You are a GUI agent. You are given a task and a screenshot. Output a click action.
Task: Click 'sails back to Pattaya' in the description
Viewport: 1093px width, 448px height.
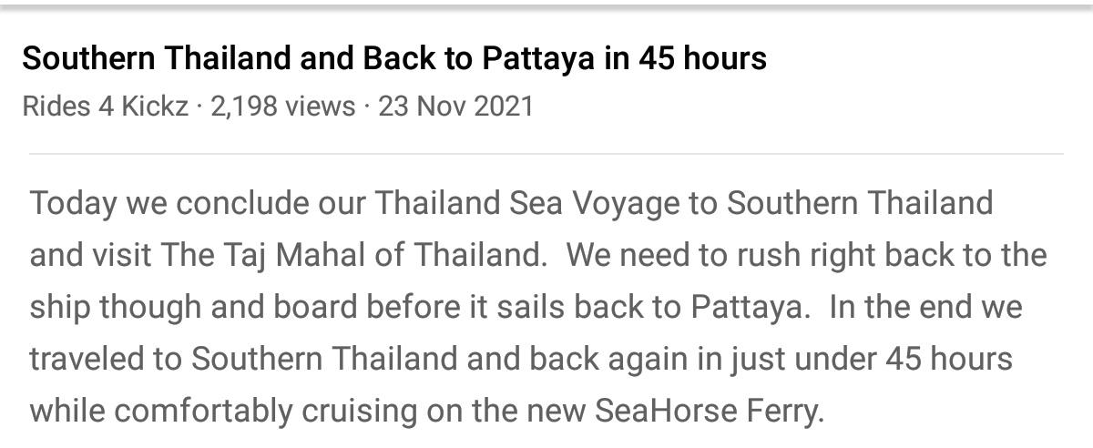click(x=650, y=307)
